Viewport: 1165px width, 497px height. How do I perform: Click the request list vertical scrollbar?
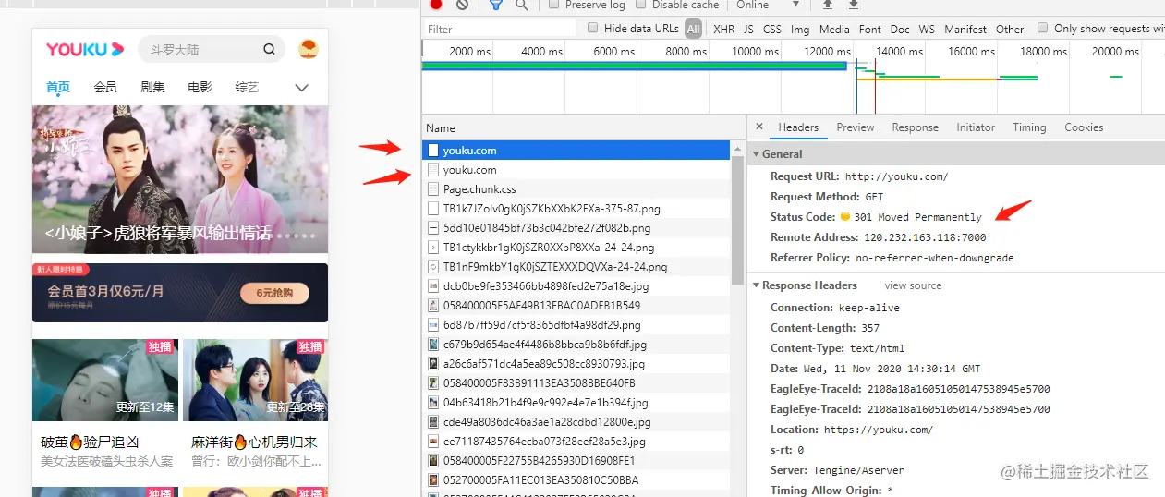pyautogui.click(x=737, y=222)
